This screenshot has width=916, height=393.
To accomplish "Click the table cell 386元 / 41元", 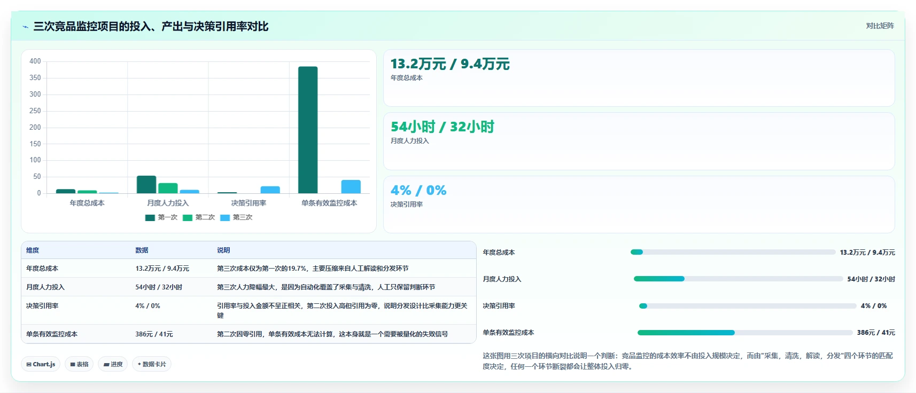I will [154, 334].
